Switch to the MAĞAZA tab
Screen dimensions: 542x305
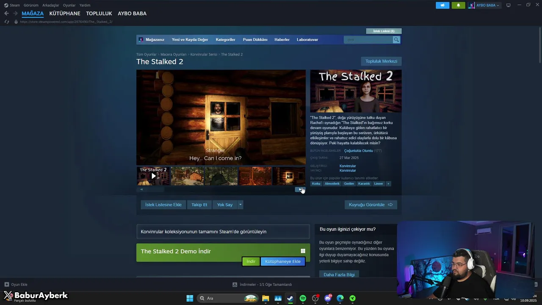[33, 14]
